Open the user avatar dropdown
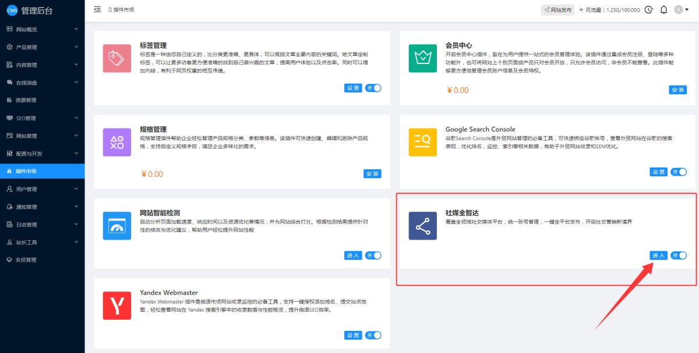Screen dimensions: 699x353 tap(681, 10)
